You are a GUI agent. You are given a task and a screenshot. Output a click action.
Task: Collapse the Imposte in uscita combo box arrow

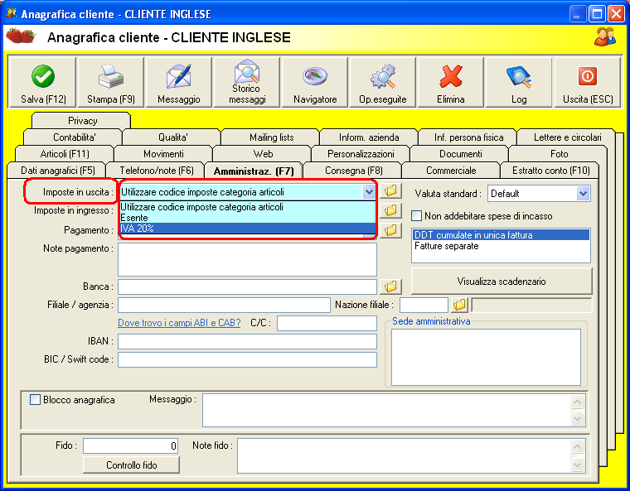tap(369, 191)
